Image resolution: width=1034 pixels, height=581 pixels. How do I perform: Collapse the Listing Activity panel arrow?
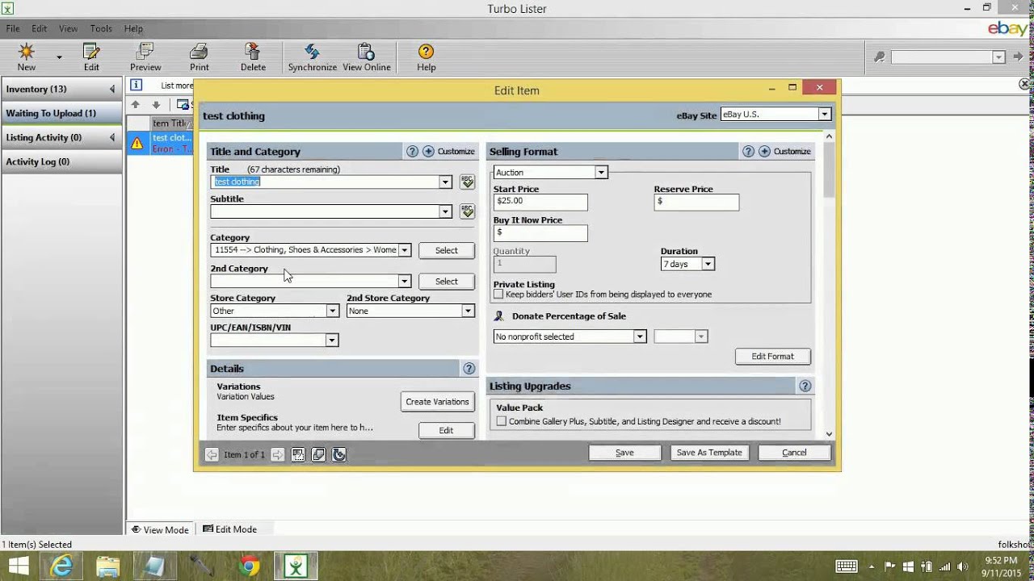(112, 137)
